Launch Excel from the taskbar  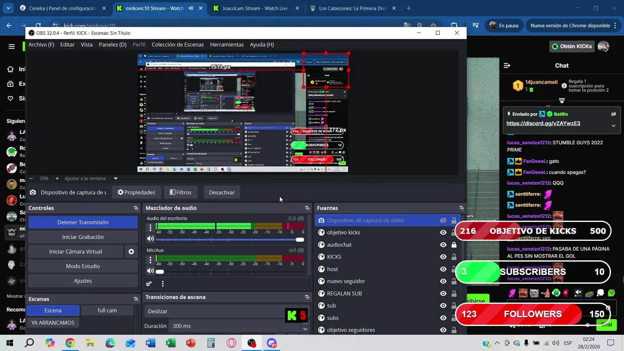(171, 343)
